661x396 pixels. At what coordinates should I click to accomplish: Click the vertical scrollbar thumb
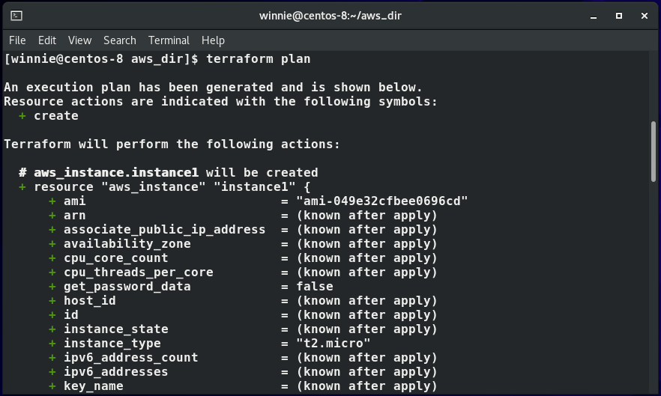654,151
